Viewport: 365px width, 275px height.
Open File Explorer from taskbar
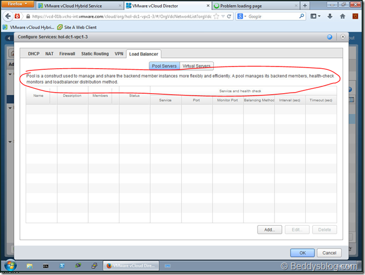pos(30,266)
